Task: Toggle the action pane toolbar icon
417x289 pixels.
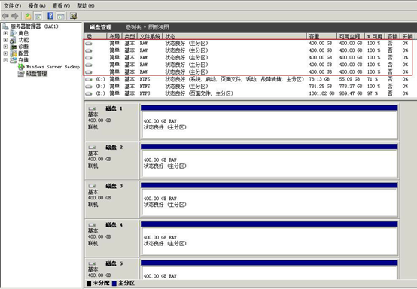Action: click(x=61, y=16)
